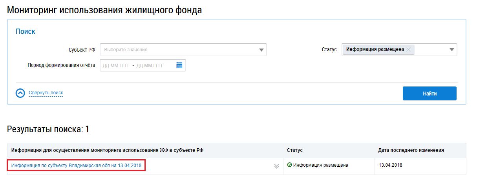Open the 'Статус' dropdown arrow

pos(451,50)
